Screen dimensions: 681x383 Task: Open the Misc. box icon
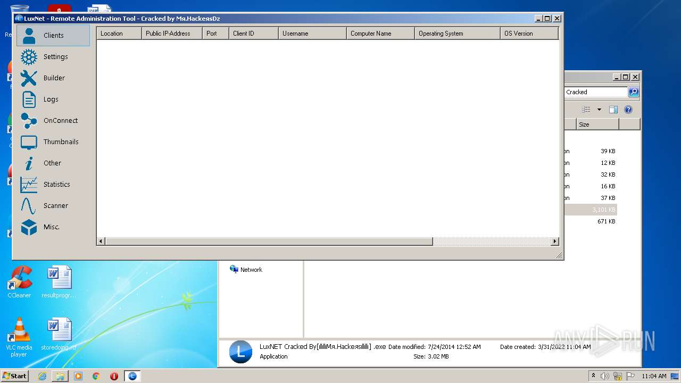pos(29,227)
